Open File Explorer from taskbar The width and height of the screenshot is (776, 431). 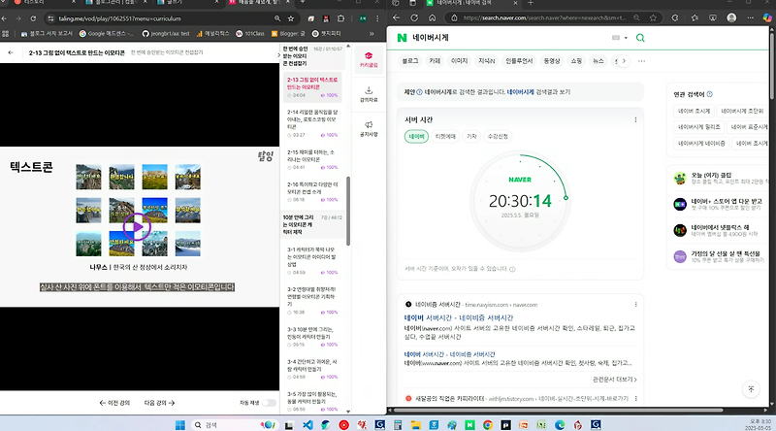pyautogui.click(x=415, y=424)
